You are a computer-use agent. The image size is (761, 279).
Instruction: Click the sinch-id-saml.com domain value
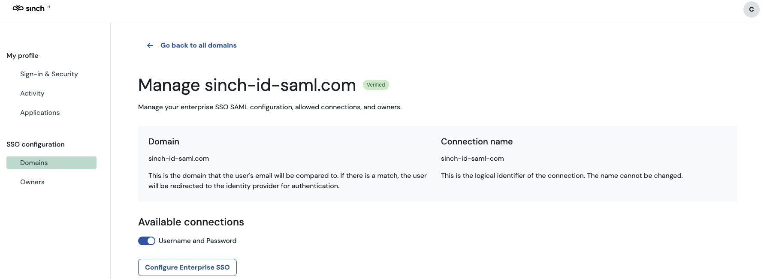(x=178, y=159)
